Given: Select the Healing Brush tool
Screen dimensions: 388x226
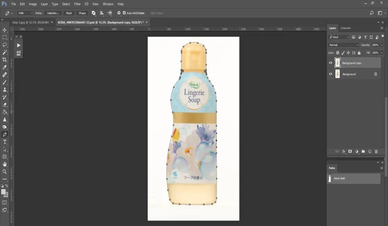Looking at the screenshot, I should pos(5,75).
